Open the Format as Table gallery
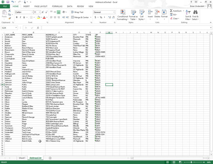213x164 pixels. [x=133, y=15]
